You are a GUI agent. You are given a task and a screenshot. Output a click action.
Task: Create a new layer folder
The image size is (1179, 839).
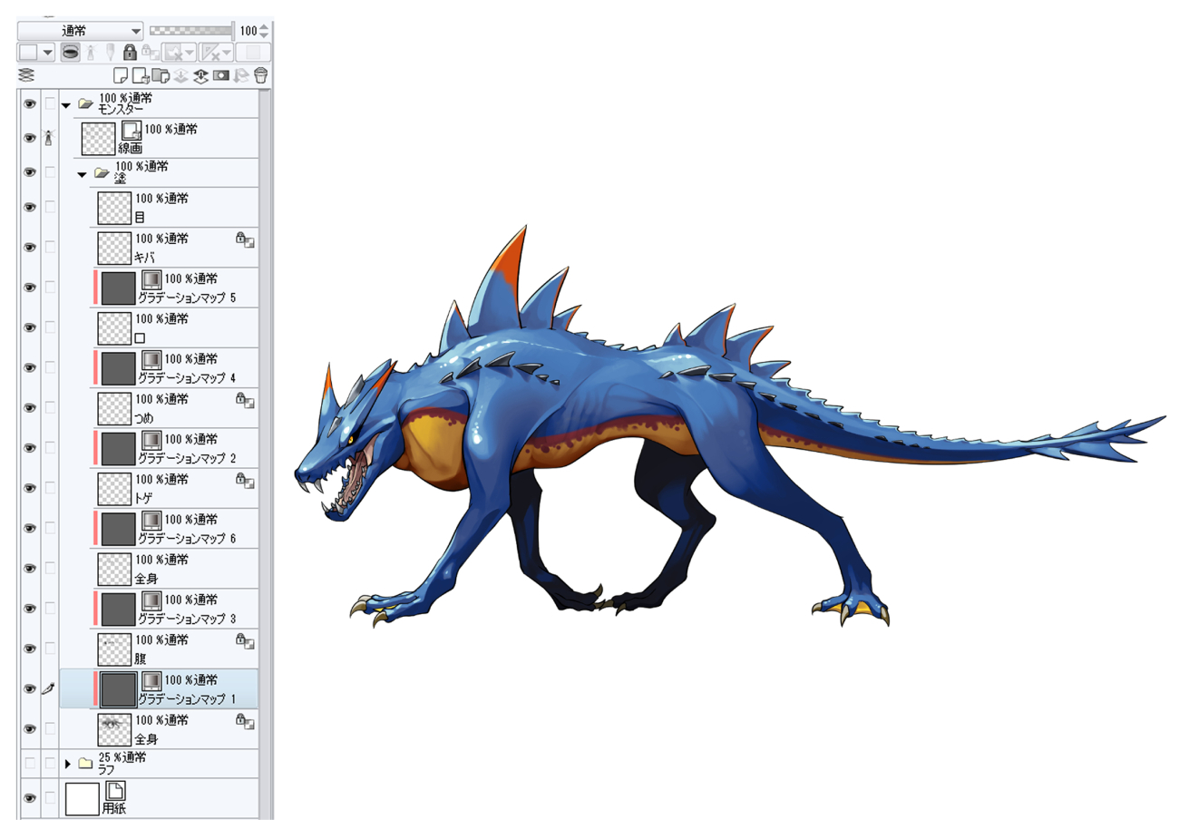[x=161, y=75]
